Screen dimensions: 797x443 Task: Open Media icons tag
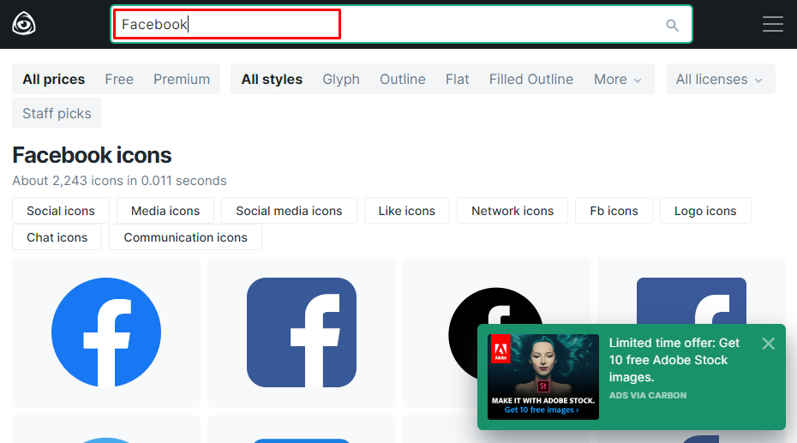[165, 211]
